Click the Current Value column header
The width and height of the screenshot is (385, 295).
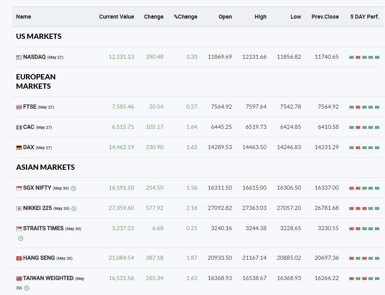[x=116, y=17]
